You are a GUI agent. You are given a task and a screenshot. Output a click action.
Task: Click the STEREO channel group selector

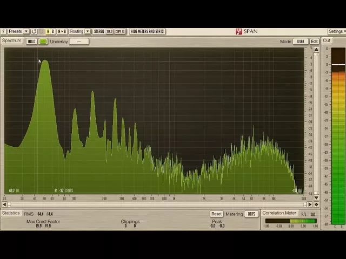[99, 31]
